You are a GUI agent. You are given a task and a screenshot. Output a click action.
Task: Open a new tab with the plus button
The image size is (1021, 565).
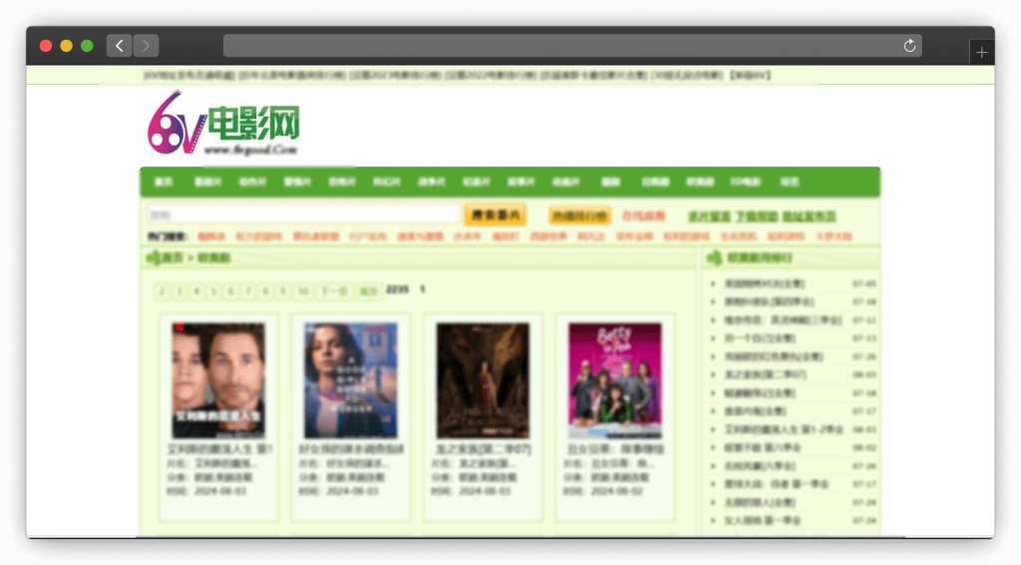point(981,52)
